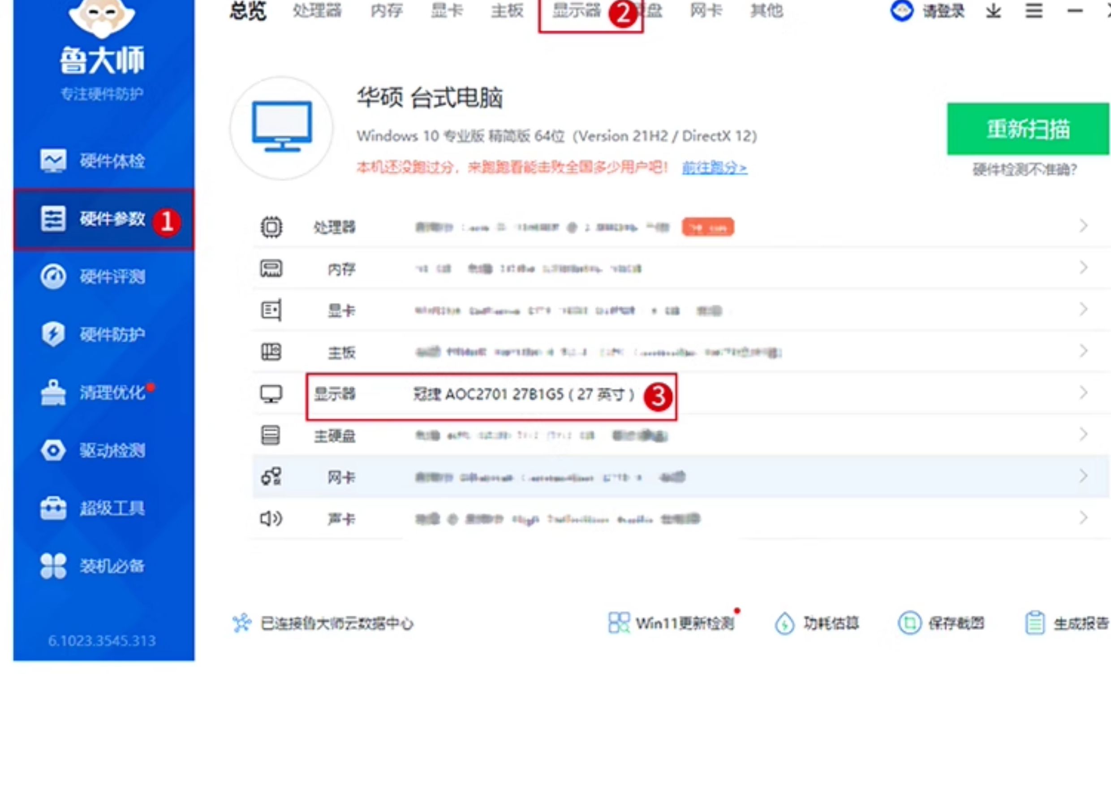Click the motherboard icon
This screenshot has height=785, width=1111.
pos(271,352)
